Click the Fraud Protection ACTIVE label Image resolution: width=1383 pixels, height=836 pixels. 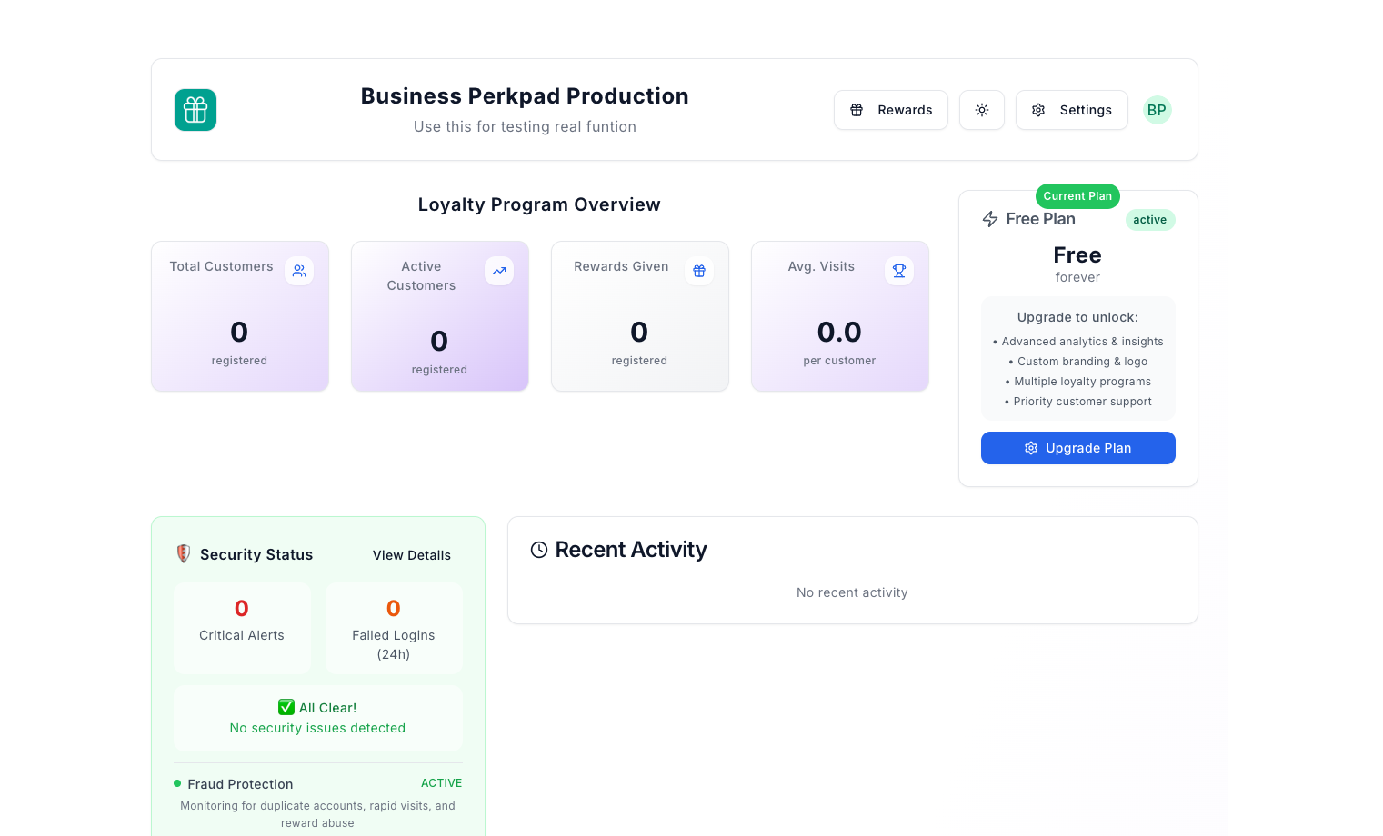tap(441, 783)
